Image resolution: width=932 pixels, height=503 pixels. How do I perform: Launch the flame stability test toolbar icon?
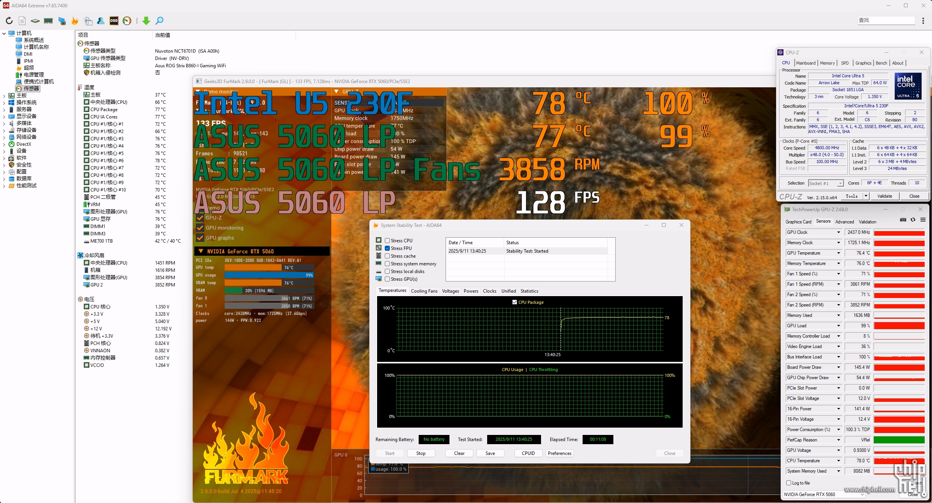pyautogui.click(x=75, y=21)
